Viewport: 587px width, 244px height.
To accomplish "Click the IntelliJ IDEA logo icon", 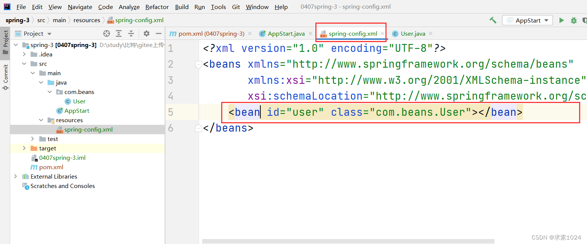I will (7, 6).
